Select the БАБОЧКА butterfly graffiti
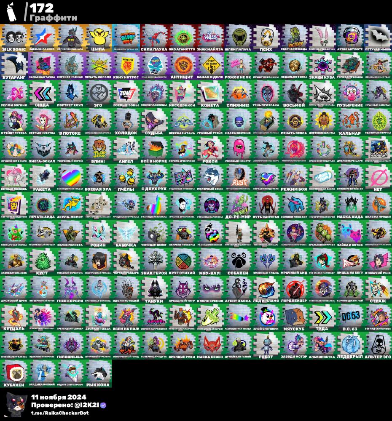392x421 pixels. [126, 233]
